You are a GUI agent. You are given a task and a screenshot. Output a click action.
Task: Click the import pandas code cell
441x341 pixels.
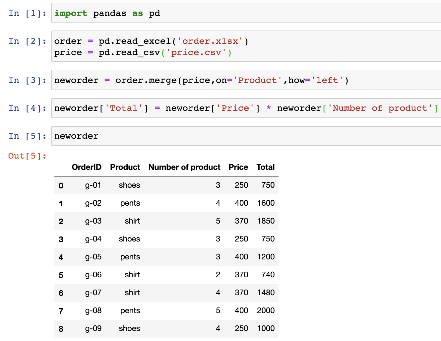[x=246, y=13]
